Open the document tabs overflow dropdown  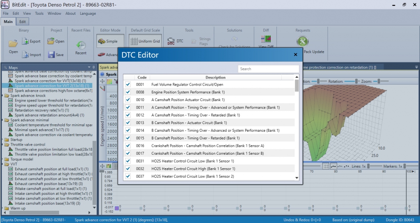click(417, 67)
